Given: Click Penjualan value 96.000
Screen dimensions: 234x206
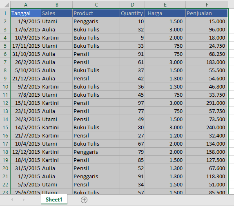Looking at the screenshot, I should [207, 29].
